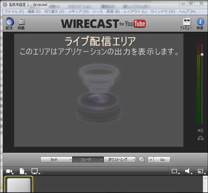Toggle the speaker output icon

[x=200, y=131]
